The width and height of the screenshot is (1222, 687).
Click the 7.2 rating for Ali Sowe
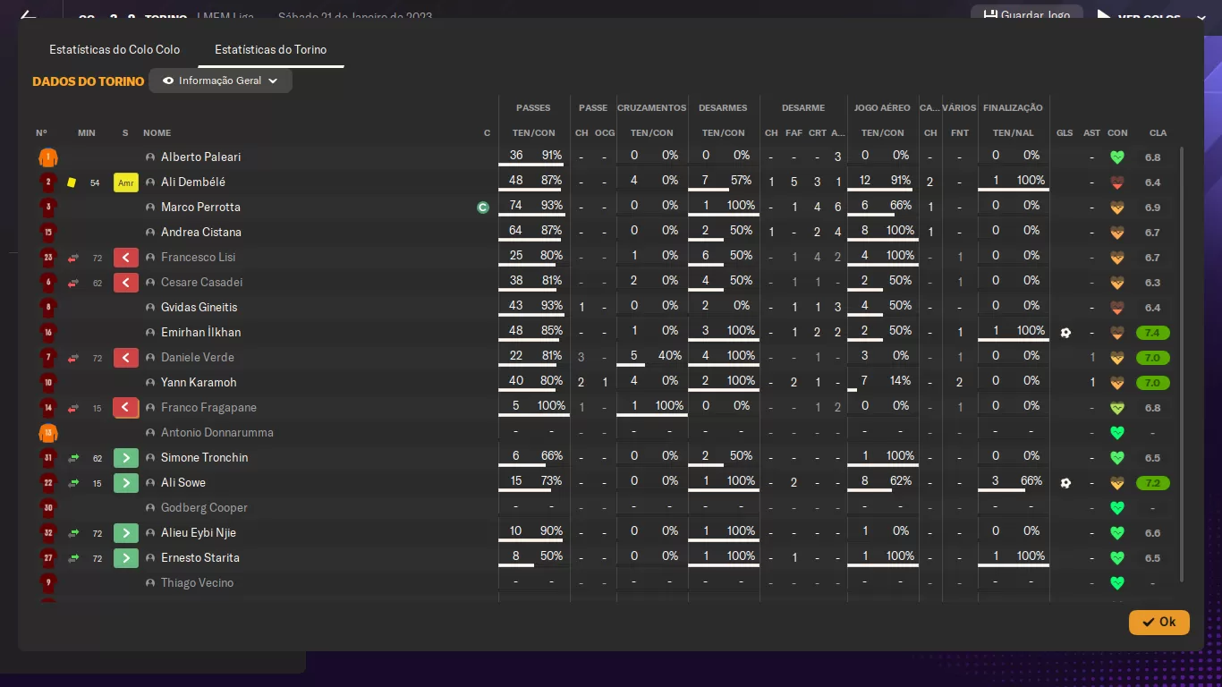pos(1152,483)
